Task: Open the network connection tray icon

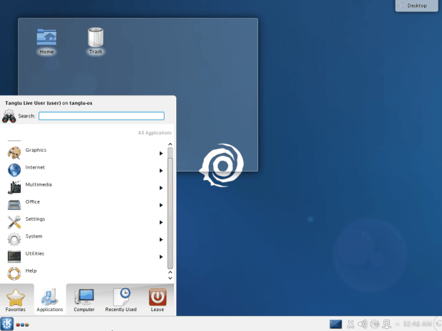Action: coord(386,325)
